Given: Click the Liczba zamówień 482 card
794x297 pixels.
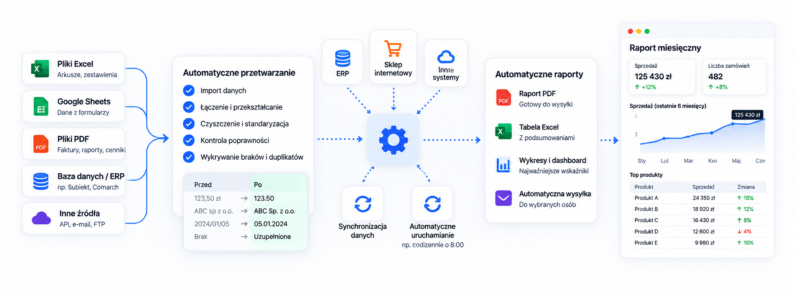Looking at the screenshot, I should 734,77.
